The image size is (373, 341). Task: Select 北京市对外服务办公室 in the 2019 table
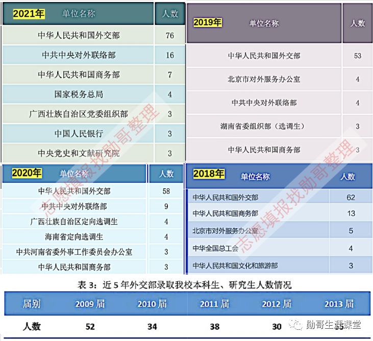pos(264,79)
